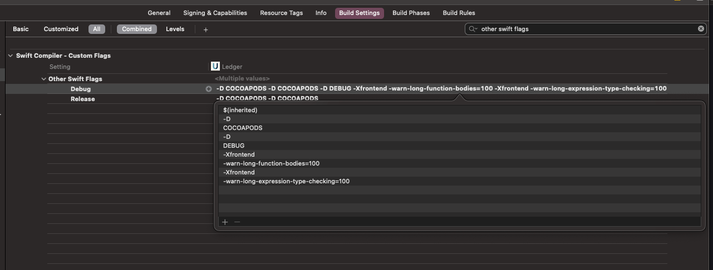Select the Build Settings tab
713x270 pixels.
tap(359, 13)
